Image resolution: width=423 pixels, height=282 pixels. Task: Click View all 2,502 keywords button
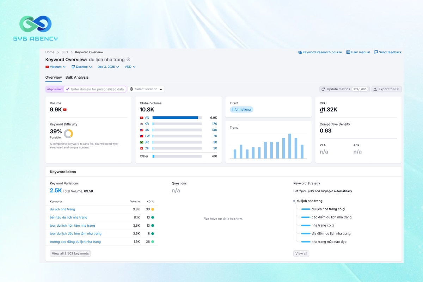point(70,253)
